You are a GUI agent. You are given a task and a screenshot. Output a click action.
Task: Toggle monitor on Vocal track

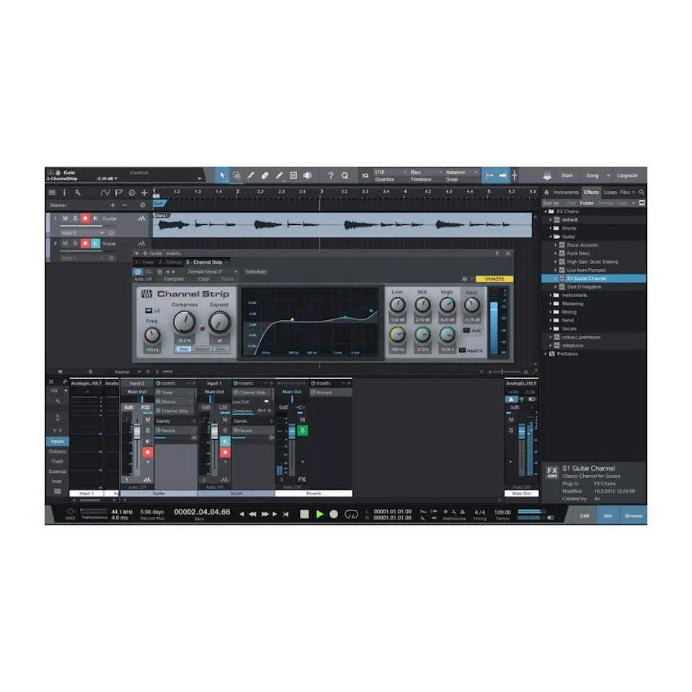point(95,244)
